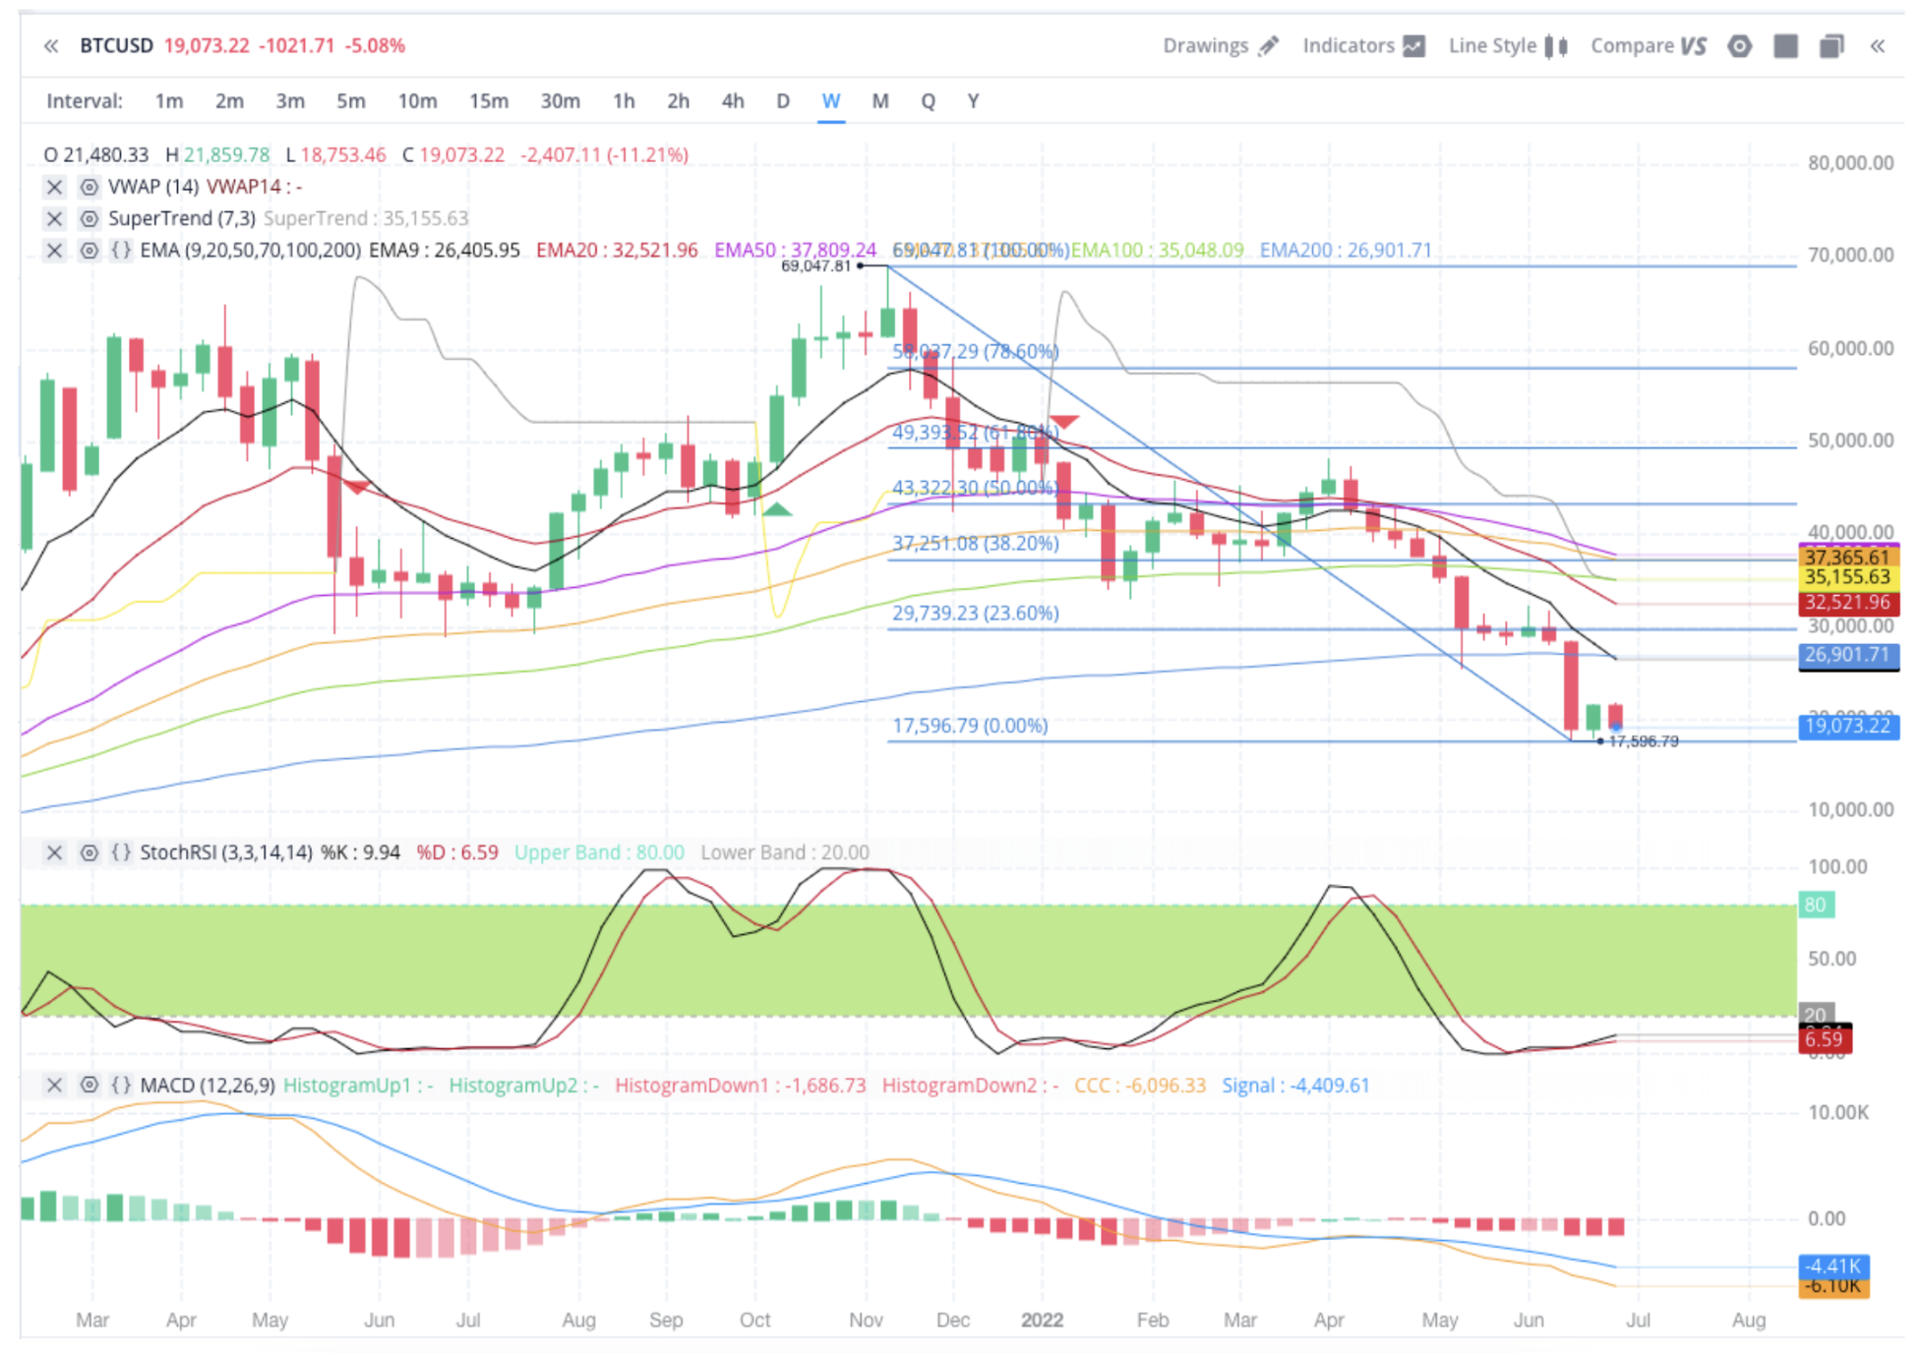
Task: Open Line Style candlestick icon
Action: [x=1556, y=45]
